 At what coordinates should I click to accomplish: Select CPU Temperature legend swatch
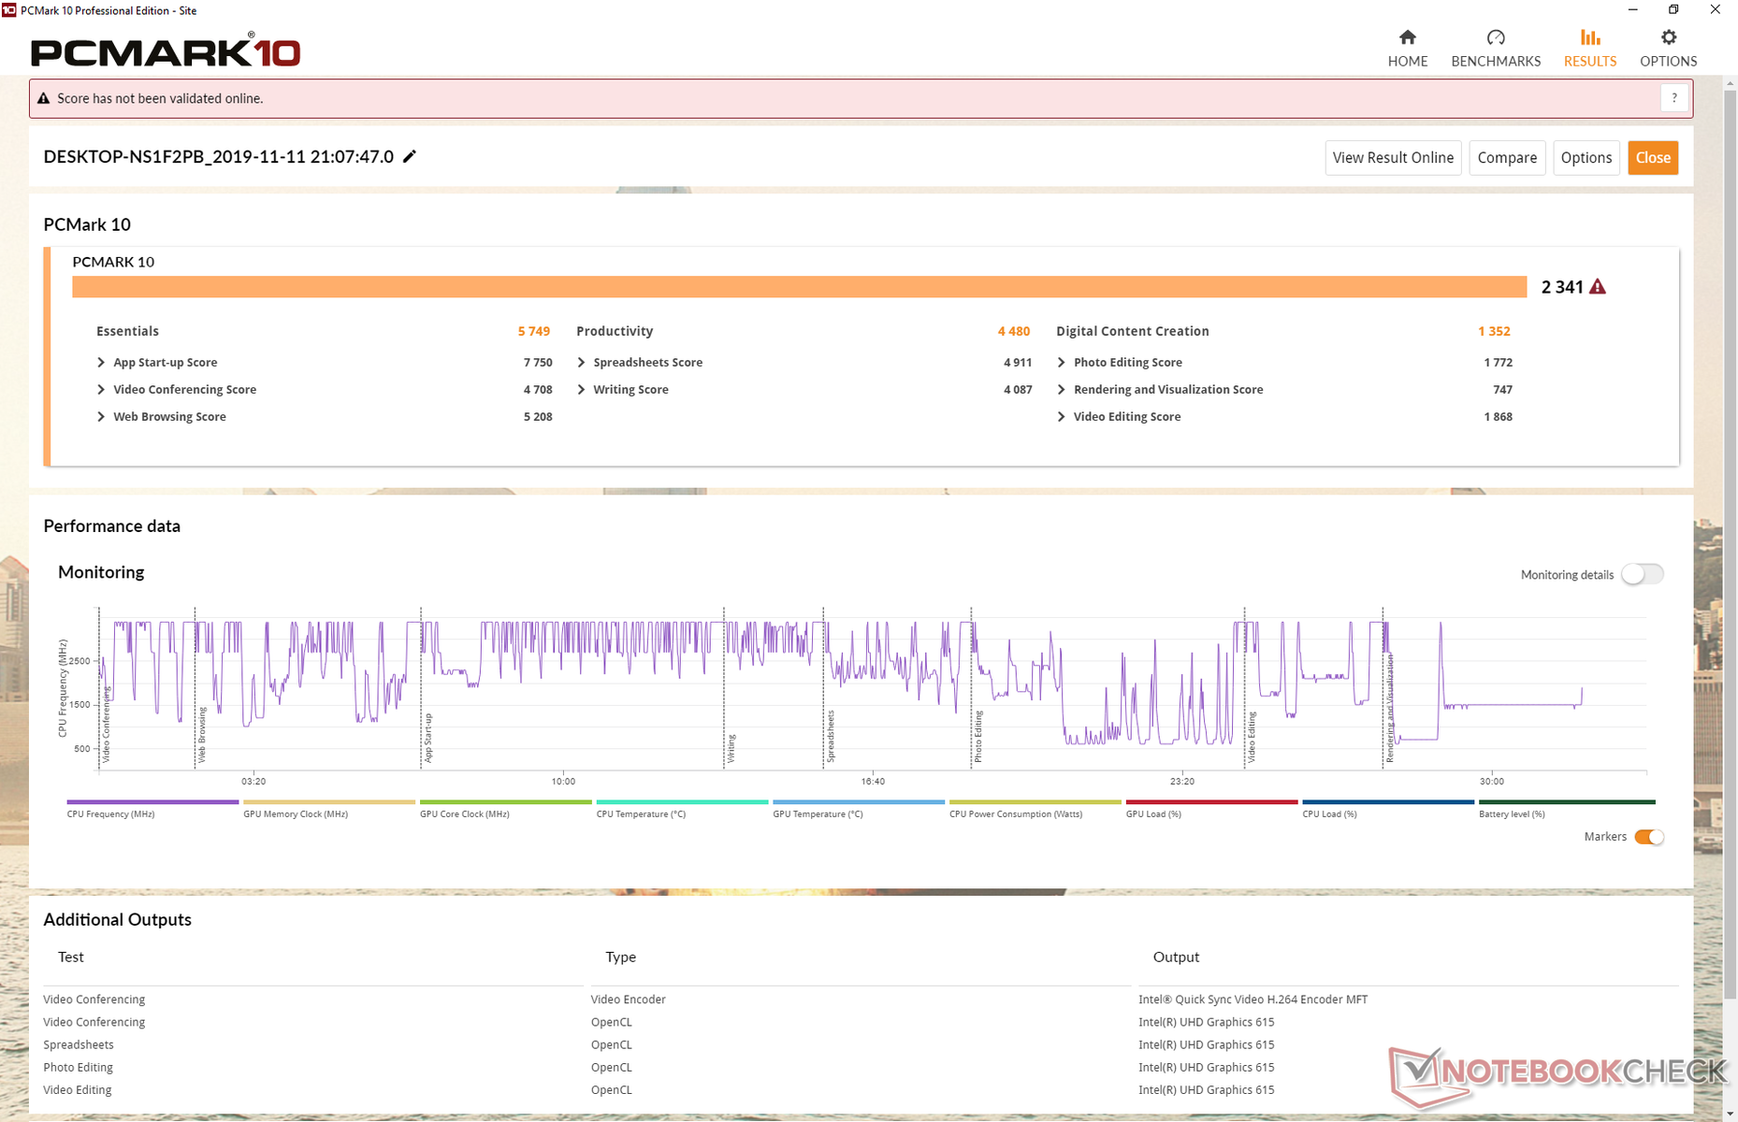point(682,801)
